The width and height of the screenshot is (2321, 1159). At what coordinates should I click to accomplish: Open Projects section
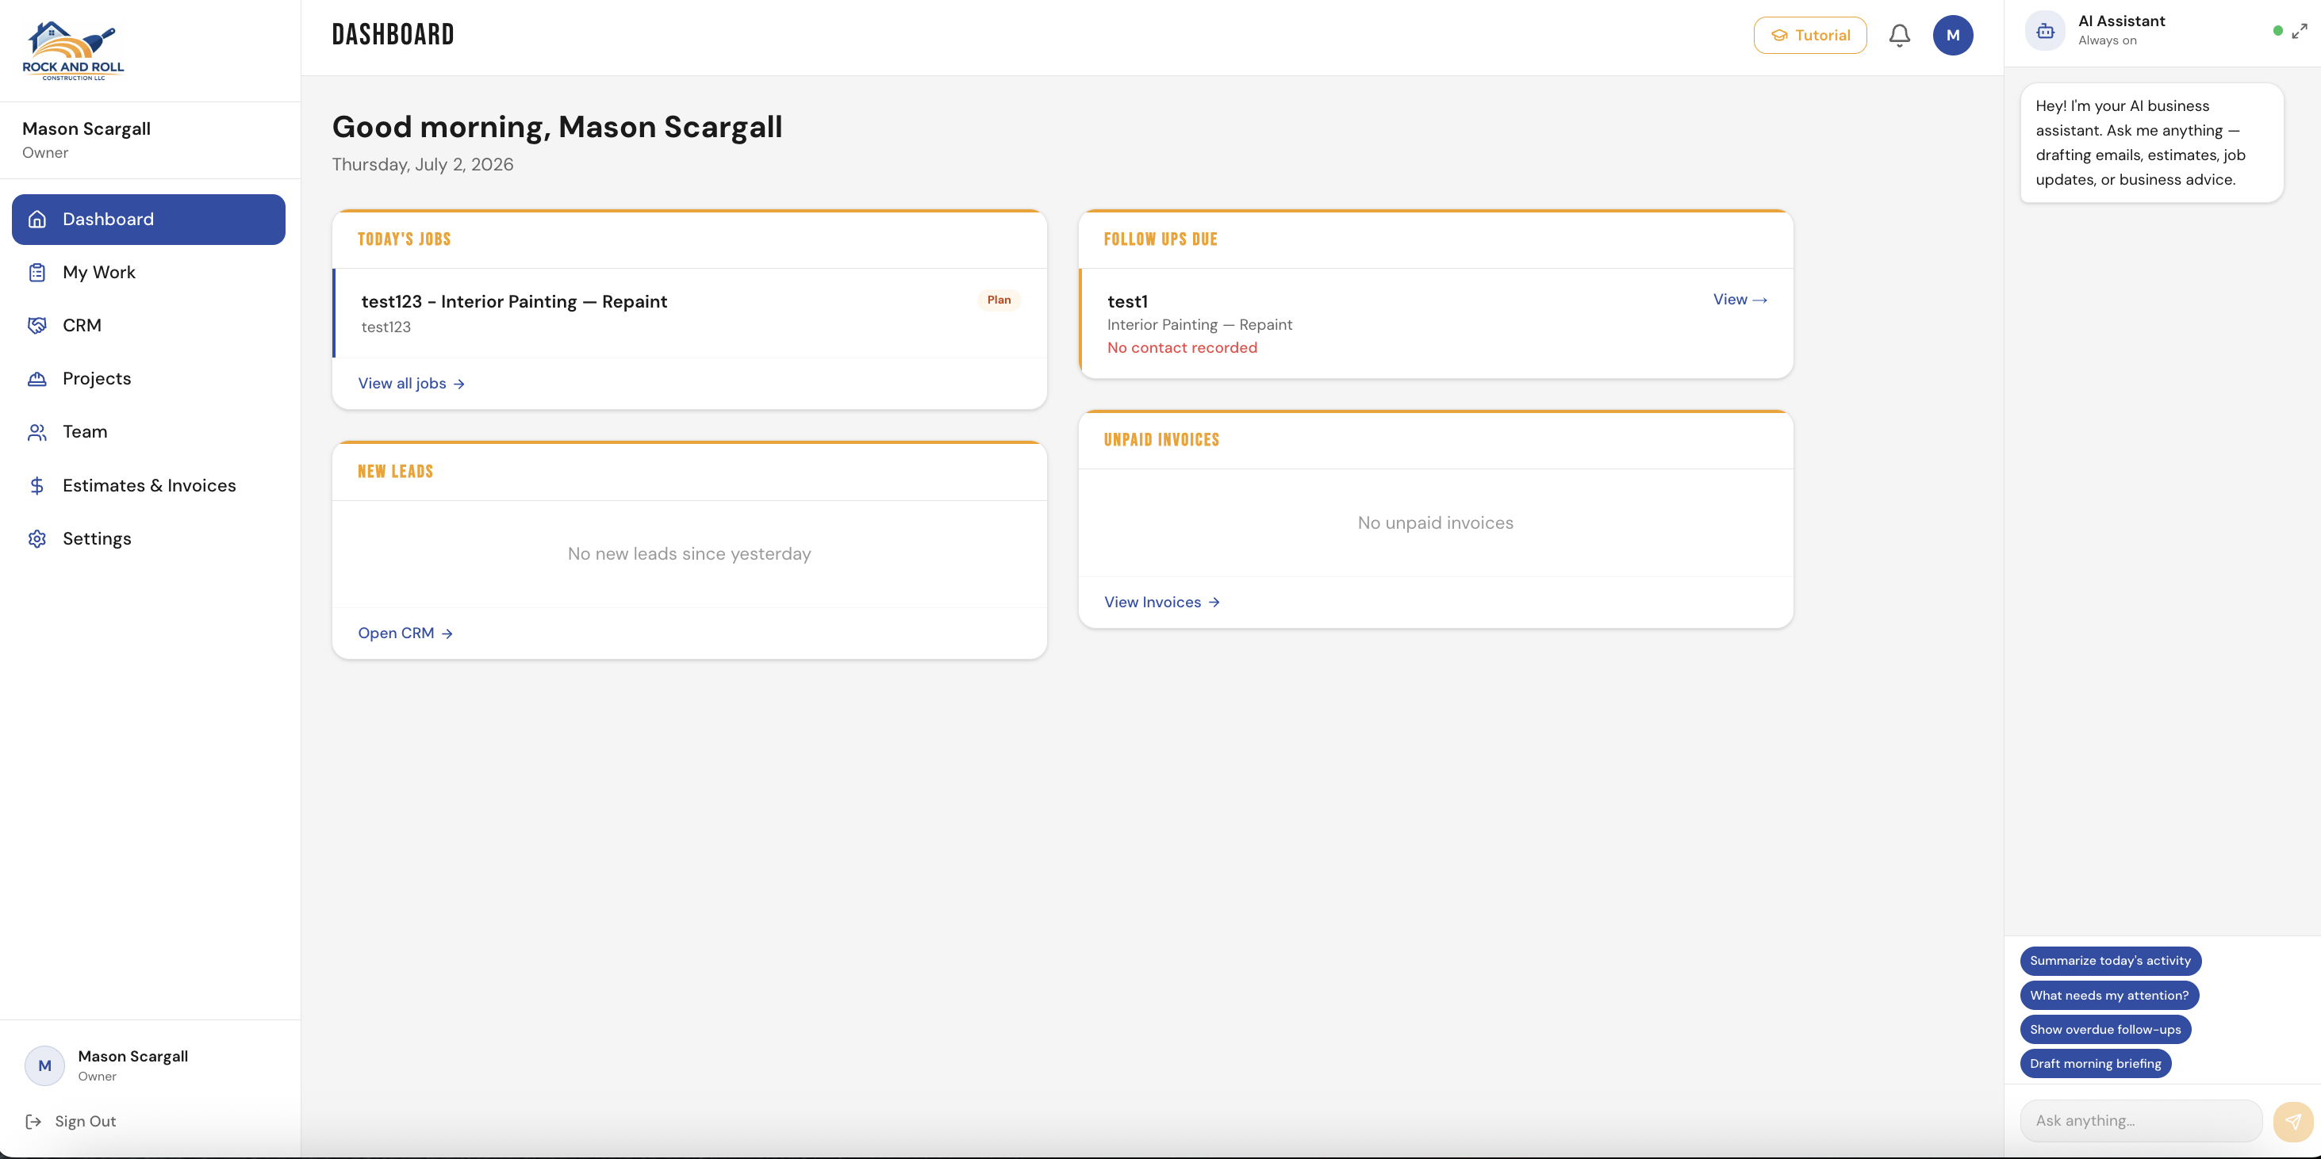coord(148,378)
